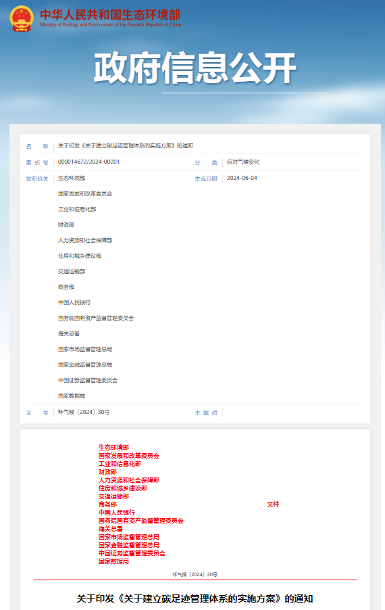Select the document name in the 名称 row
Image resolution: width=385 pixels, height=610 pixels.
tap(126, 146)
